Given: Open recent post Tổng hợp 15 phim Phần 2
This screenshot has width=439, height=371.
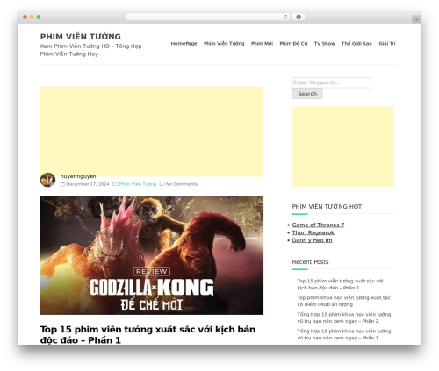Looking at the screenshot, I should pos(344,317).
